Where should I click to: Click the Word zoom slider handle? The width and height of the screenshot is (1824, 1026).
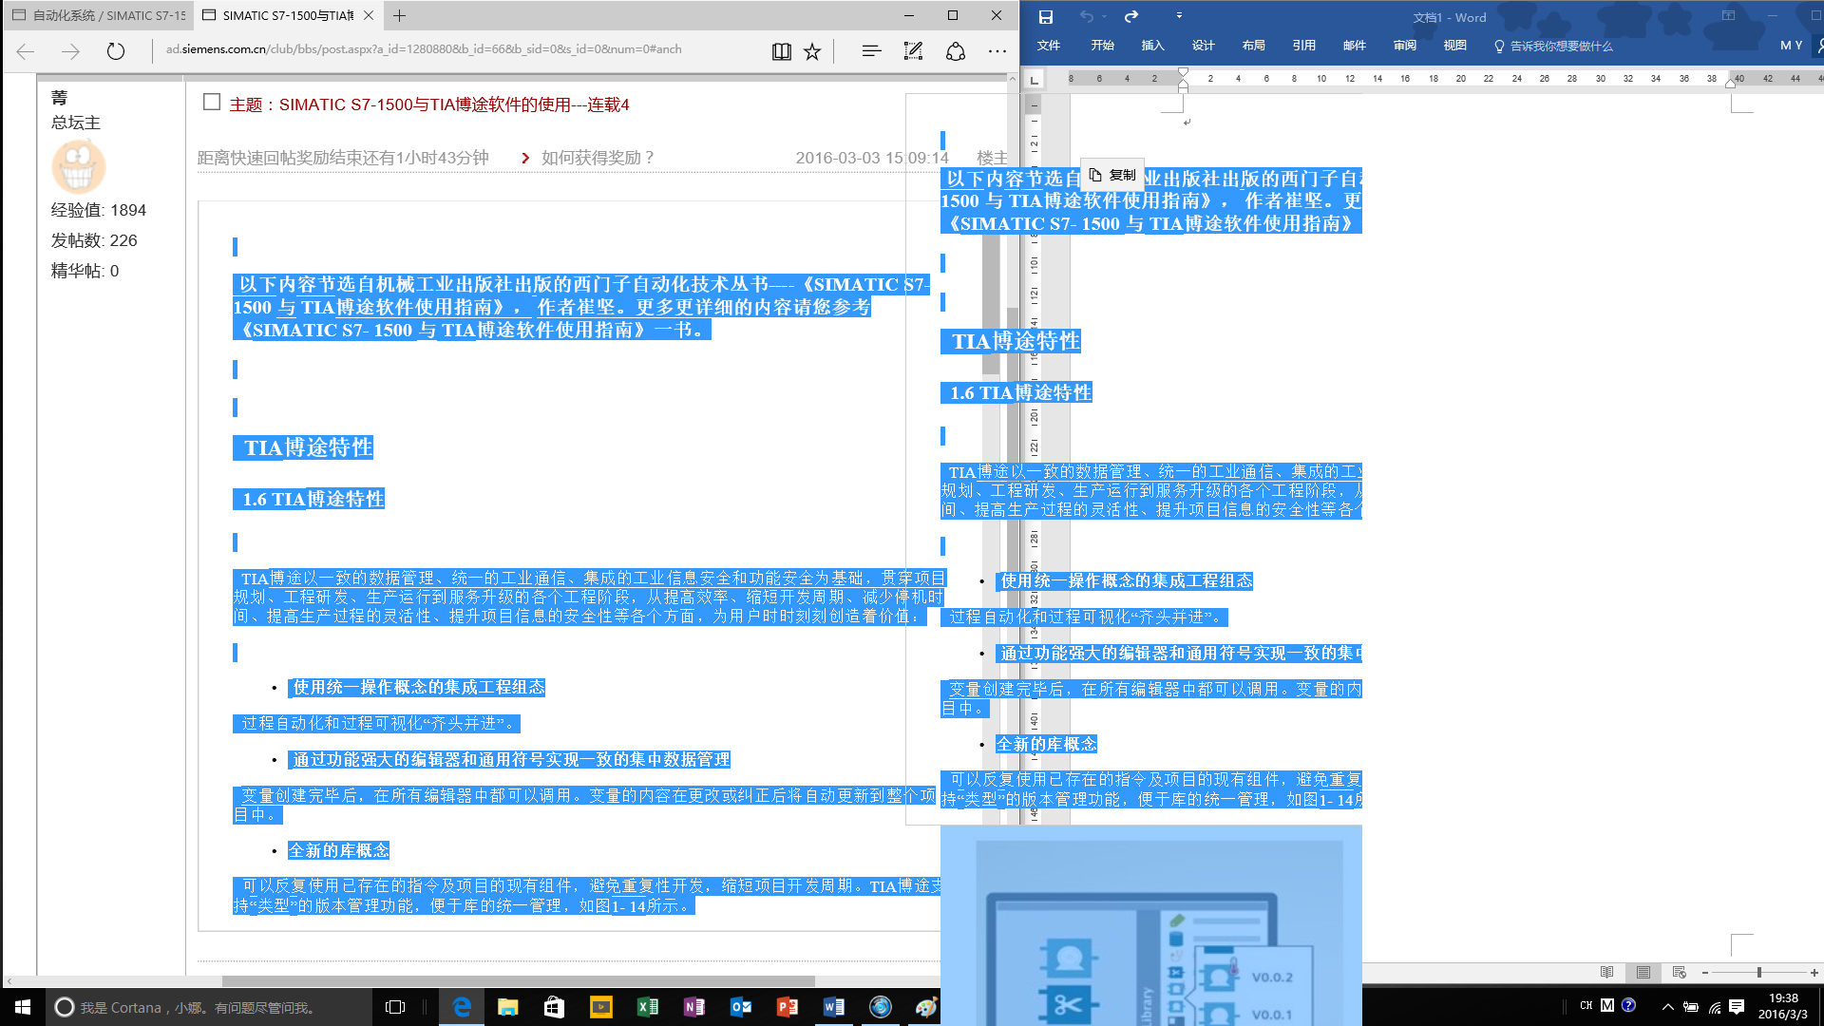(x=1759, y=972)
